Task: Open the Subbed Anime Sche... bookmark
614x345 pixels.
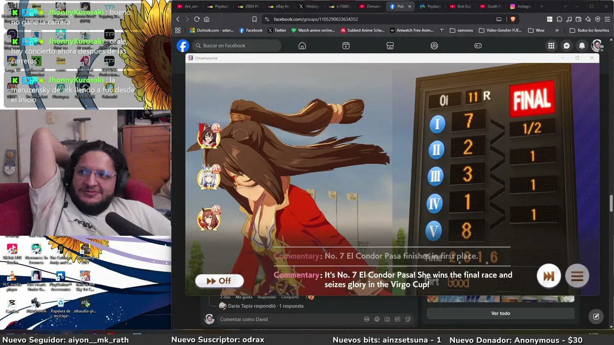Action: point(363,30)
